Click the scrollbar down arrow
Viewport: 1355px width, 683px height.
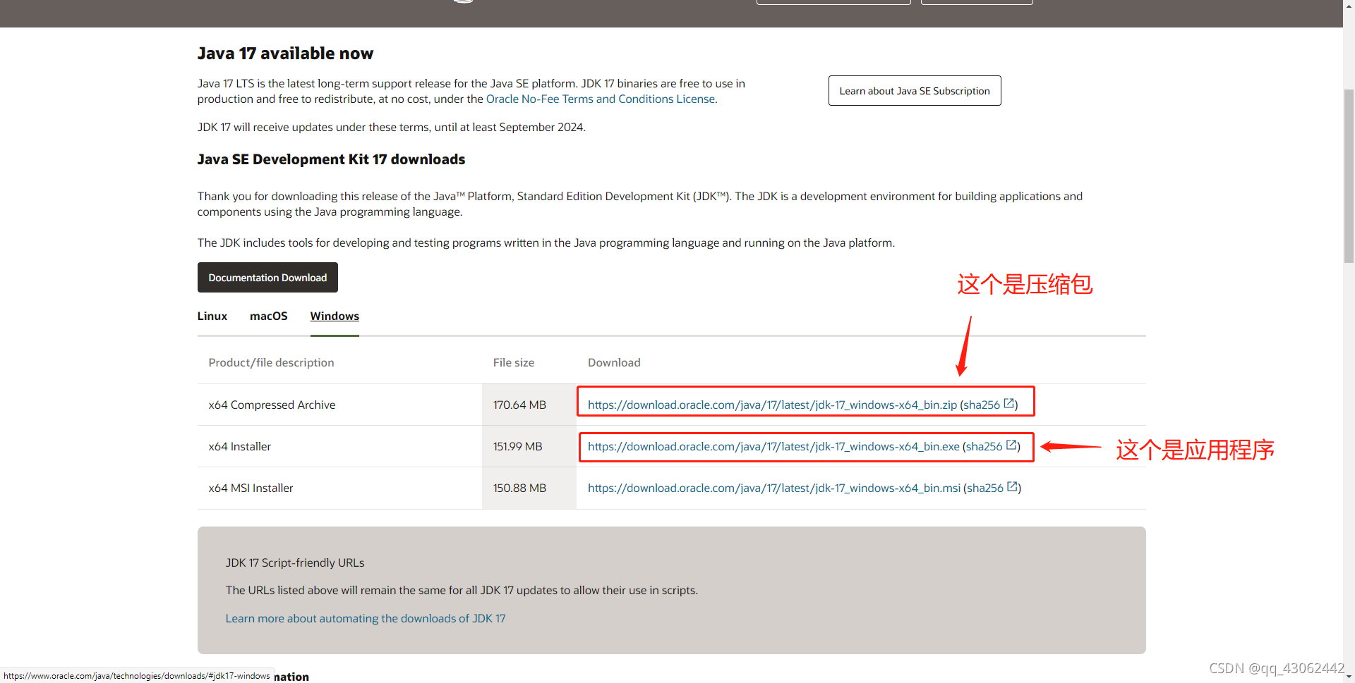coord(1349,677)
